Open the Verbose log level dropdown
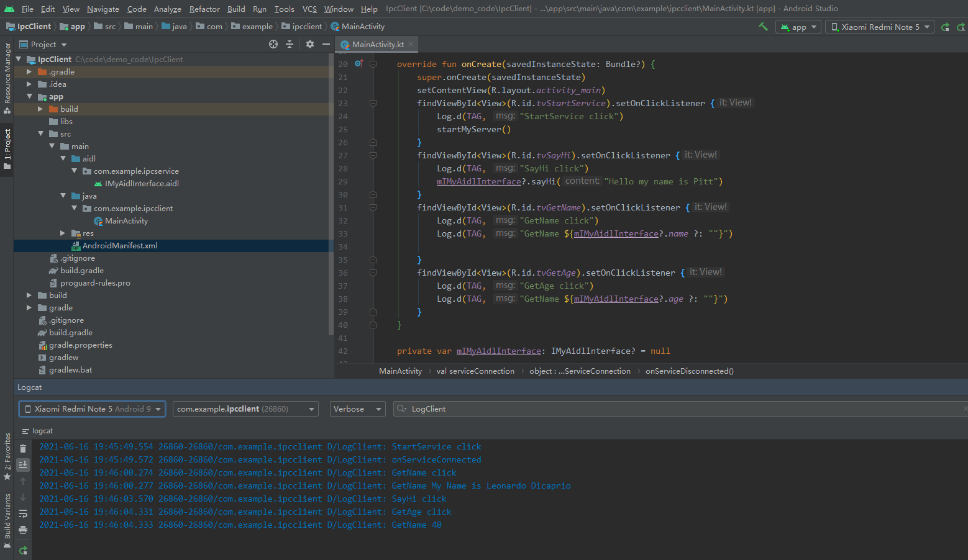This screenshot has width=968, height=560. pyautogui.click(x=357, y=409)
